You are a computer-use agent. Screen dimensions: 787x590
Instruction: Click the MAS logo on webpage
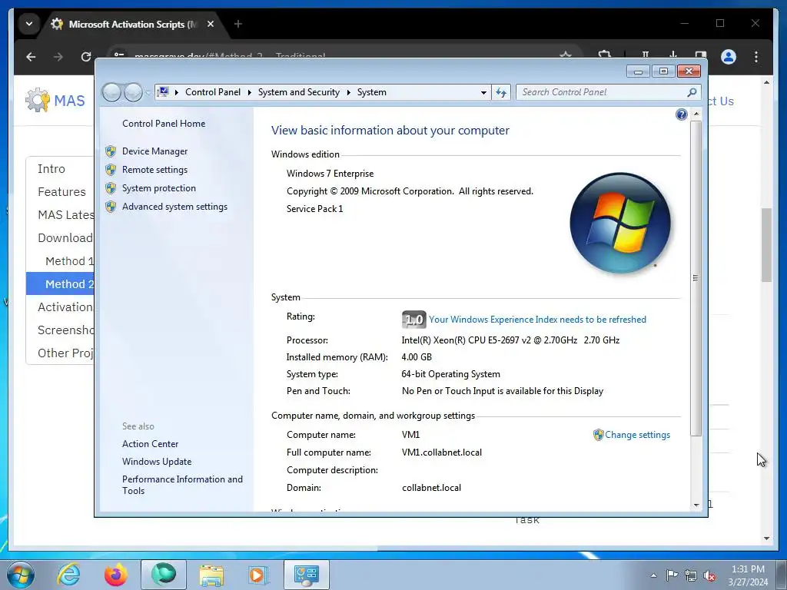(x=55, y=101)
